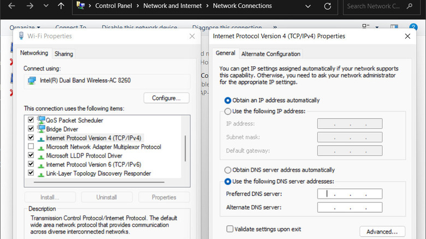
Task: Check Validate settings upon exit
Action: (x=230, y=229)
